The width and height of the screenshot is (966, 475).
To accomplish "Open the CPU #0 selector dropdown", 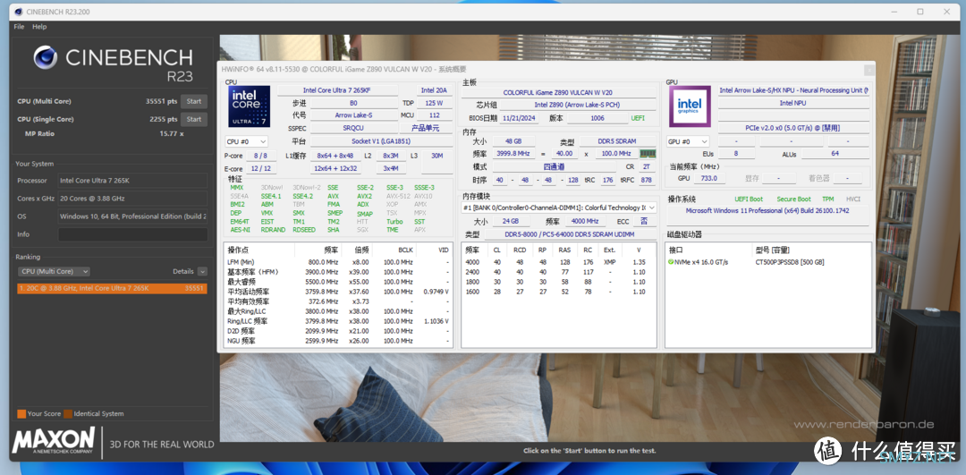I will 247,141.
